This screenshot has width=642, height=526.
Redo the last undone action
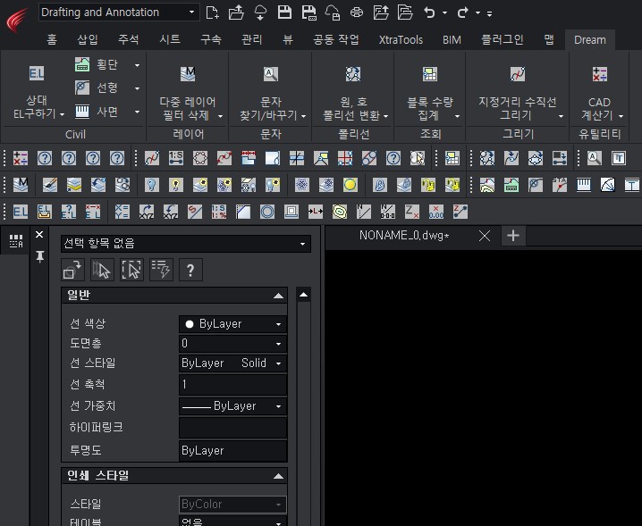[x=462, y=13]
